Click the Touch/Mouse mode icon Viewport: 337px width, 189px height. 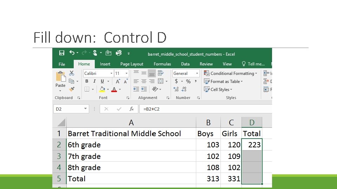95,53
